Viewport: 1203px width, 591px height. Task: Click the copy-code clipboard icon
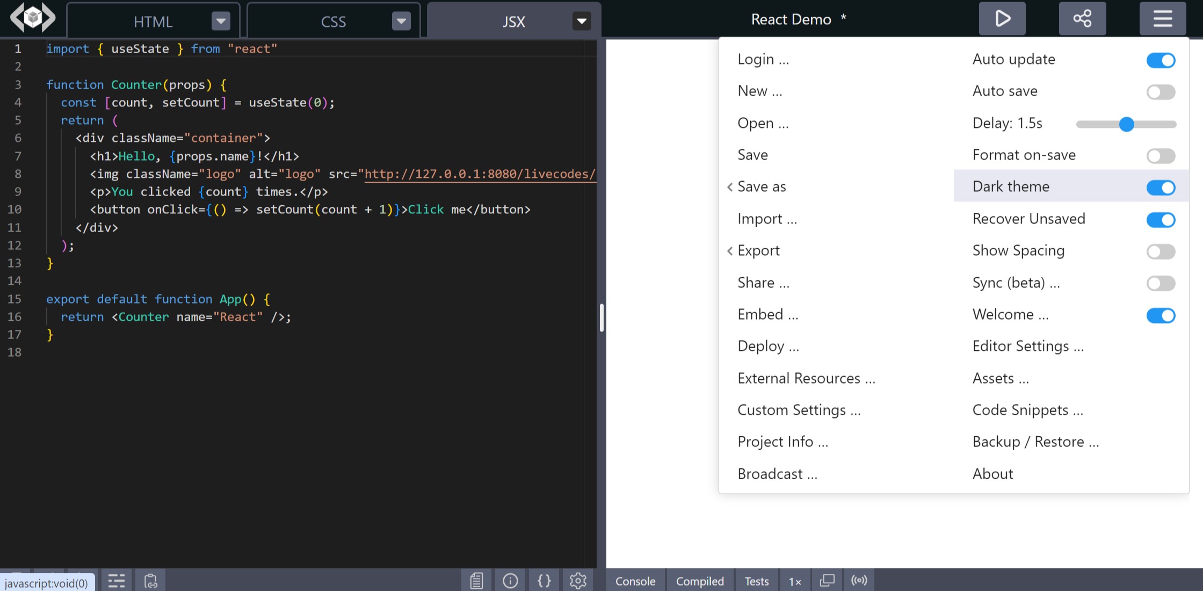click(x=150, y=580)
